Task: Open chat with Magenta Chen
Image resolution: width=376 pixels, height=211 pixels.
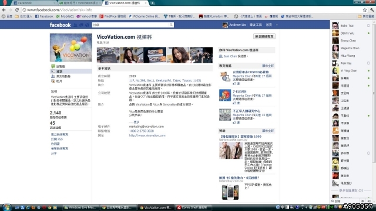Action: (x=351, y=48)
